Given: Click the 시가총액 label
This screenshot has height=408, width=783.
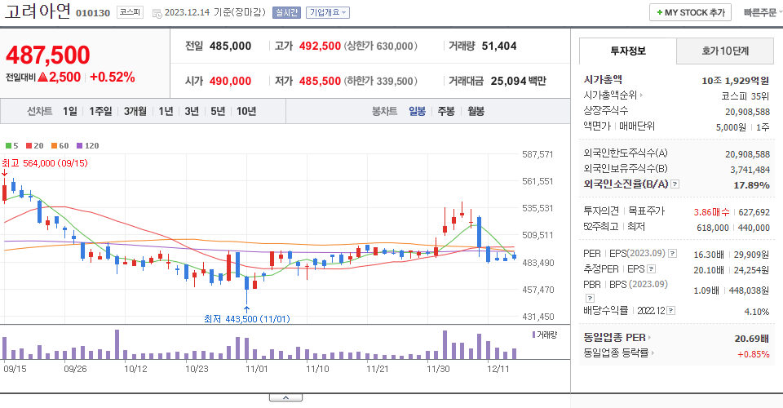Looking at the screenshot, I should 603,79.
